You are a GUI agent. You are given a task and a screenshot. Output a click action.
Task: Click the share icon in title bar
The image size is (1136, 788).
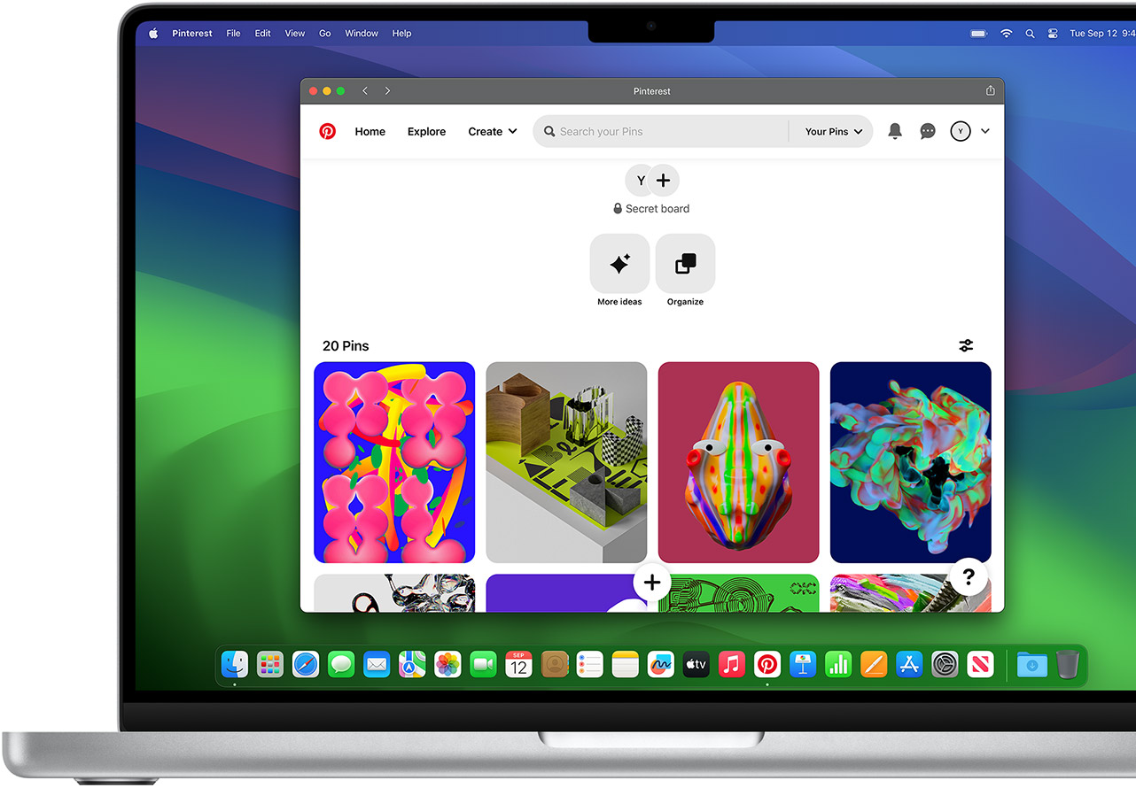[991, 91]
